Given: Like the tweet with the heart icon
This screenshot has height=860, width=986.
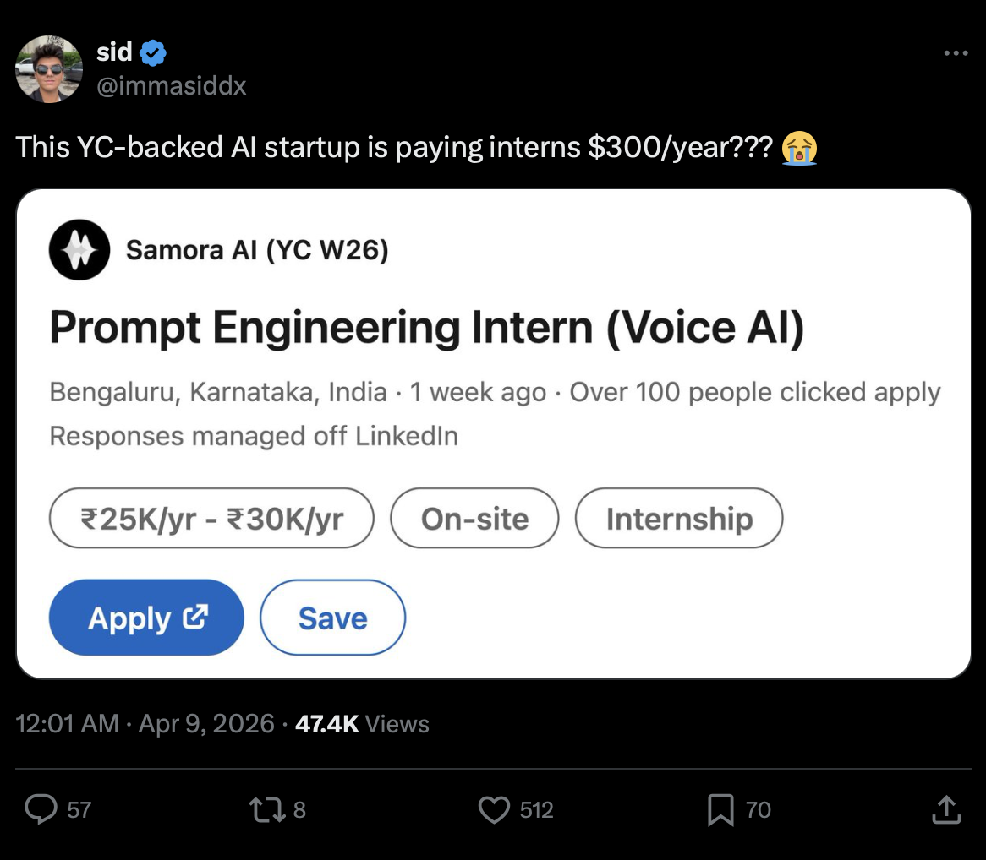Looking at the screenshot, I should pyautogui.click(x=495, y=810).
